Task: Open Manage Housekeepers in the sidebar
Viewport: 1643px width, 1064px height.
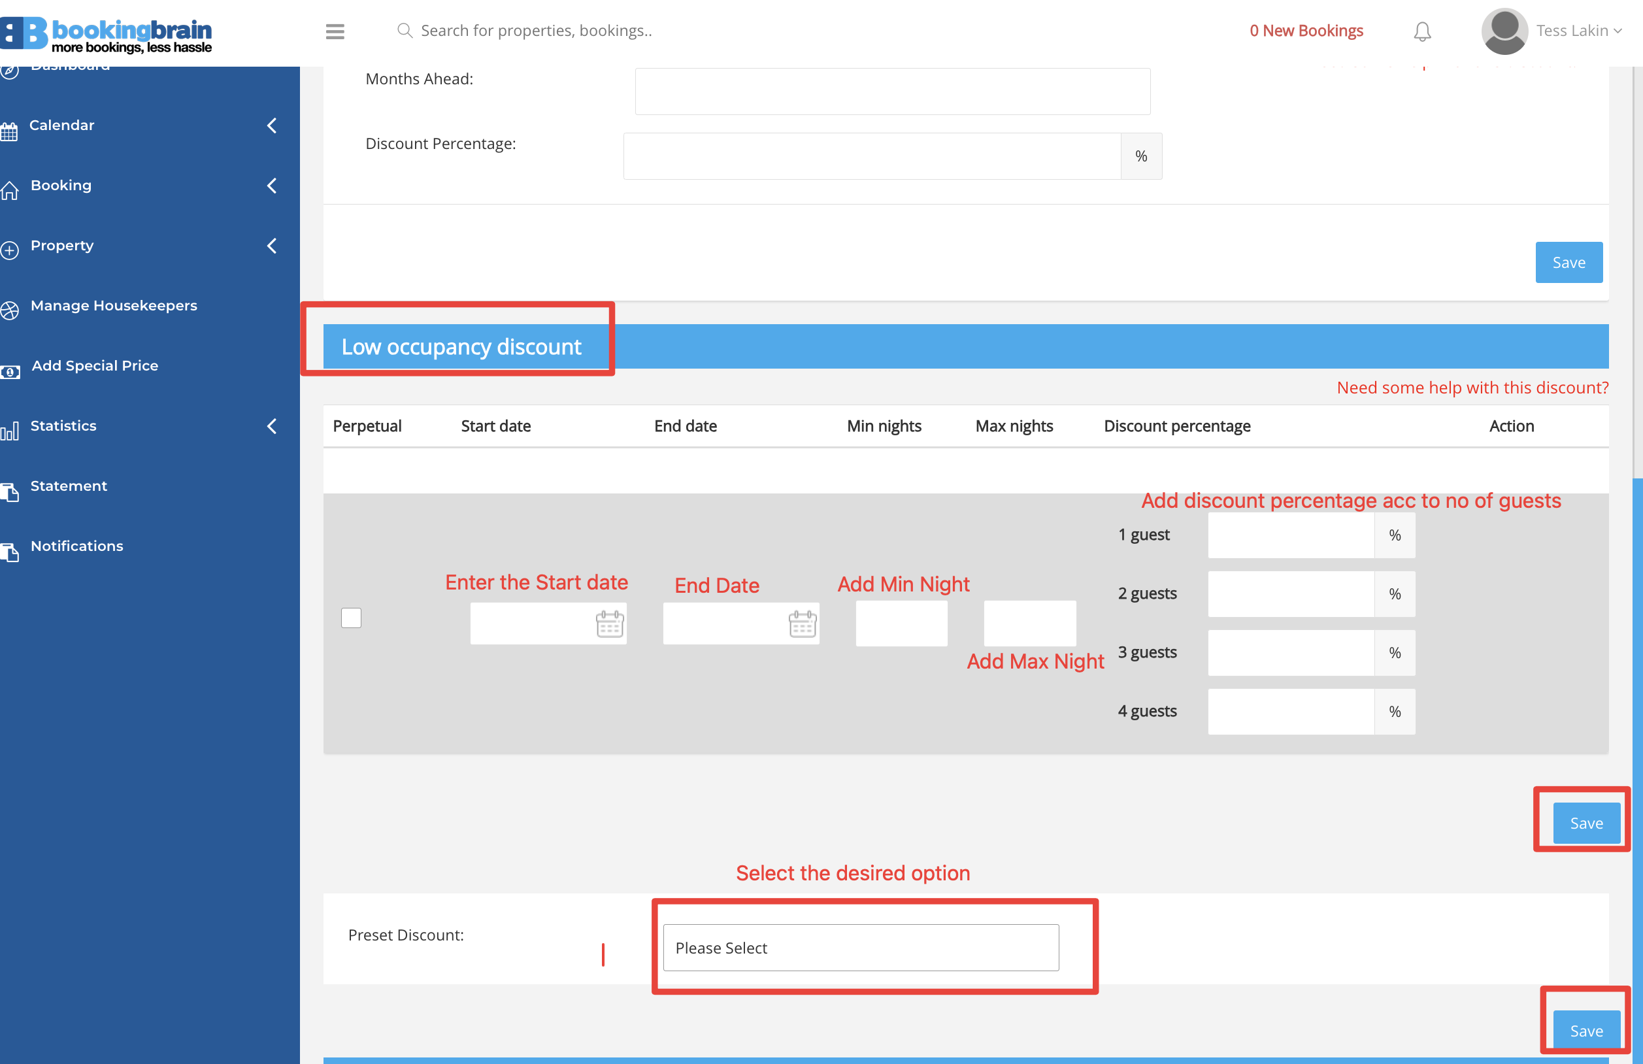Action: 113,305
